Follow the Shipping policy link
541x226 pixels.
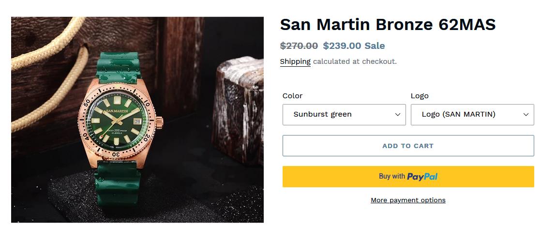click(x=295, y=61)
